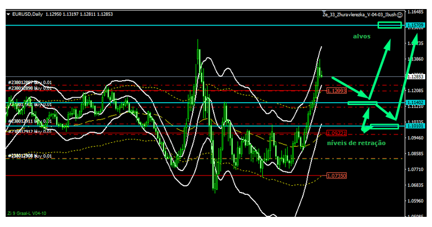Click the triangle arrow beside EURUSD,Daily
432x227 pixels.
click(8, 14)
